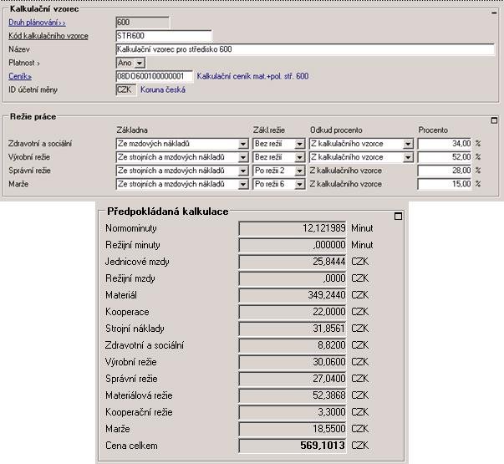The width and height of the screenshot is (504, 464).
Task: Open Odkud procento dropdown for Výrobní režie
Action: [408, 157]
